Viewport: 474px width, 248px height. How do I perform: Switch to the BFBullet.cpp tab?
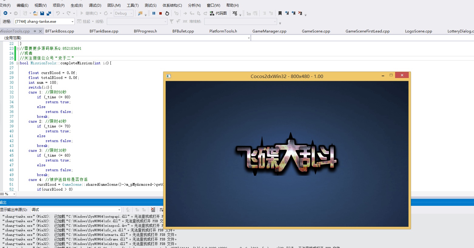click(183, 31)
